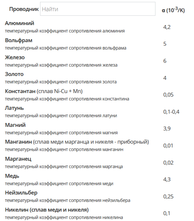The image size is (194, 221).
Task: Click the Марганец conductor name
Action: (18, 159)
